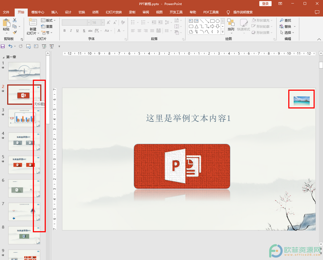The image size is (323, 260).
Task: Select slide 1 thumbnail
Action: pyautogui.click(x=24, y=71)
